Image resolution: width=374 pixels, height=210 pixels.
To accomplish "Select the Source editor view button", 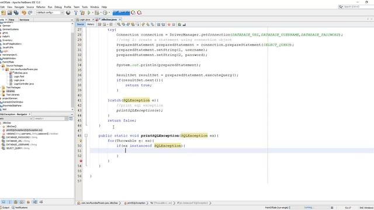I will 81,24.
